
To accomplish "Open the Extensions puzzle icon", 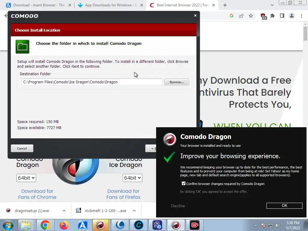I will [273, 16].
